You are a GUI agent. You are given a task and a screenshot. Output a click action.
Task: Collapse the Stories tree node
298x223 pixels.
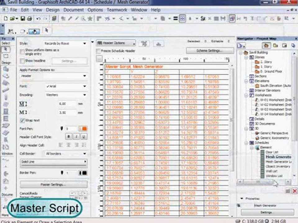pyautogui.click(x=246, y=57)
